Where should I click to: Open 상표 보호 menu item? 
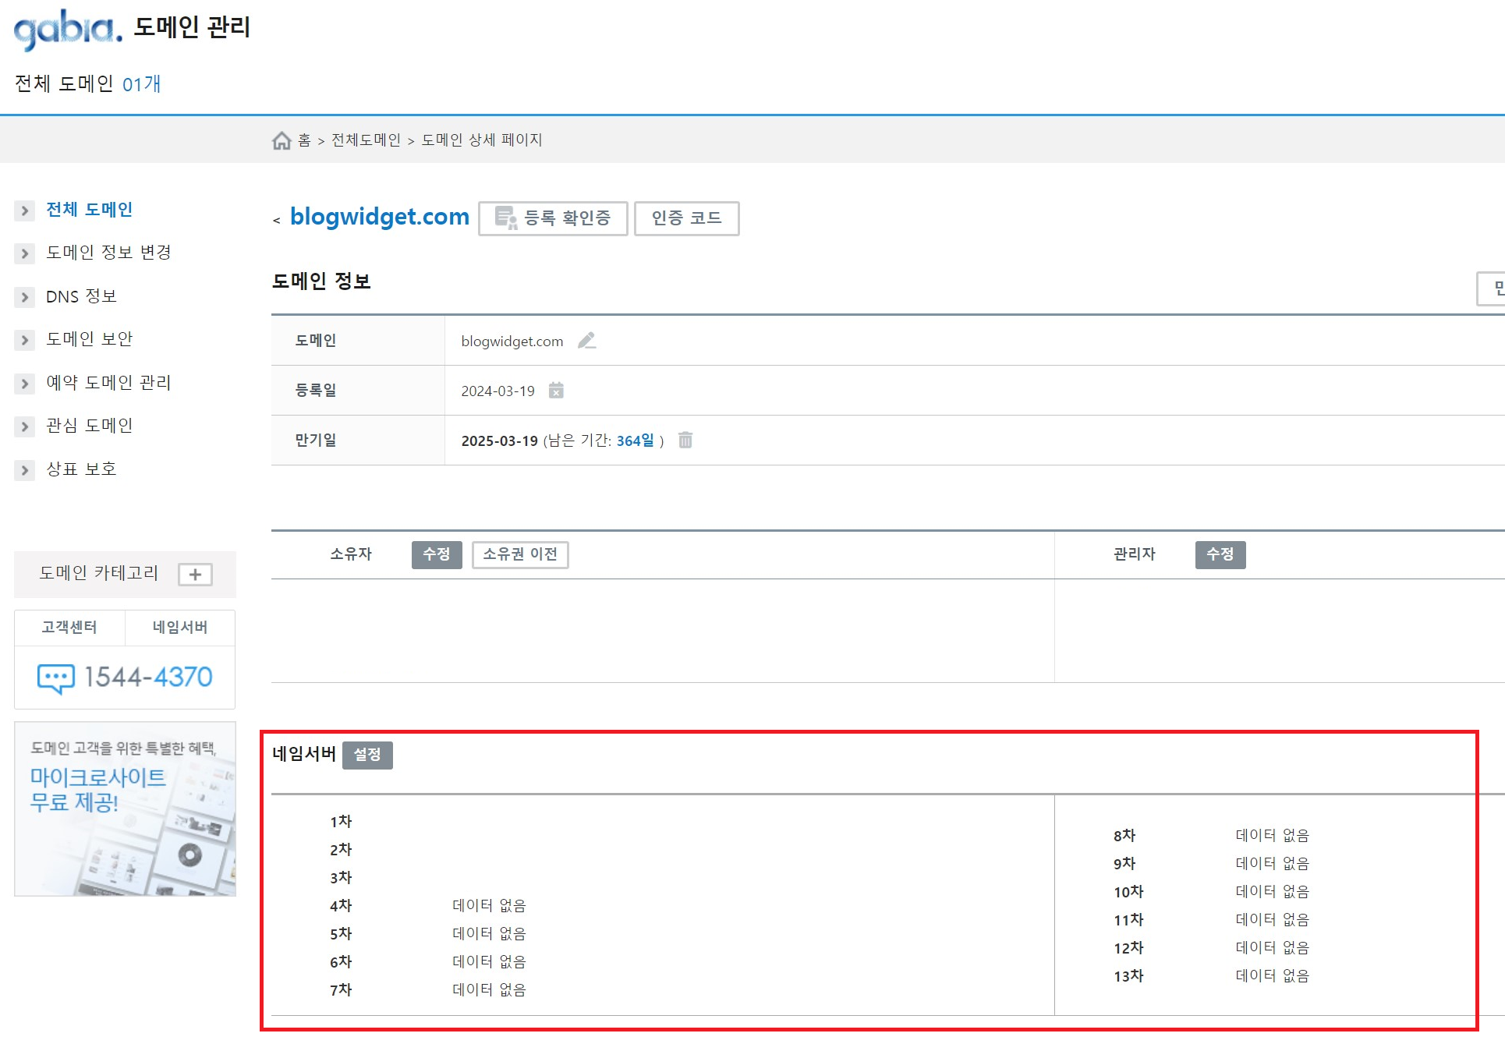81,469
